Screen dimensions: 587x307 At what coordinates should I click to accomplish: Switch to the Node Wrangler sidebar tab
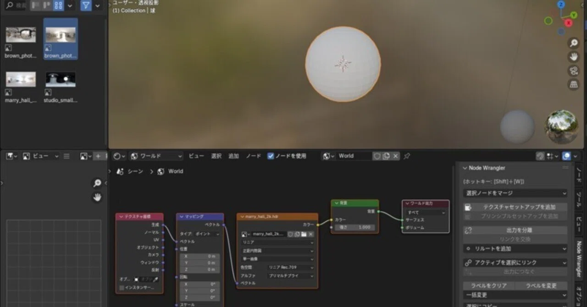tap(579, 260)
